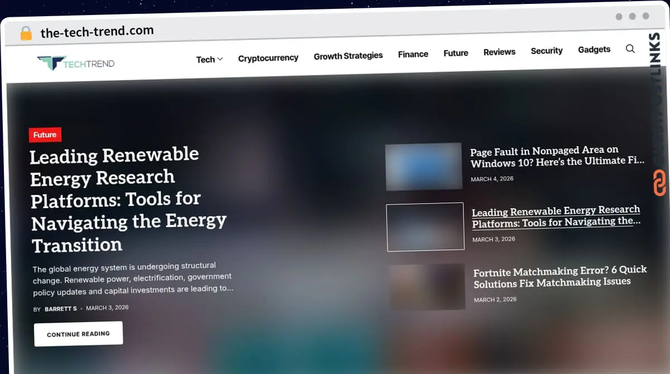Click the TechTrend logo
The width and height of the screenshot is (670, 374).
point(76,63)
